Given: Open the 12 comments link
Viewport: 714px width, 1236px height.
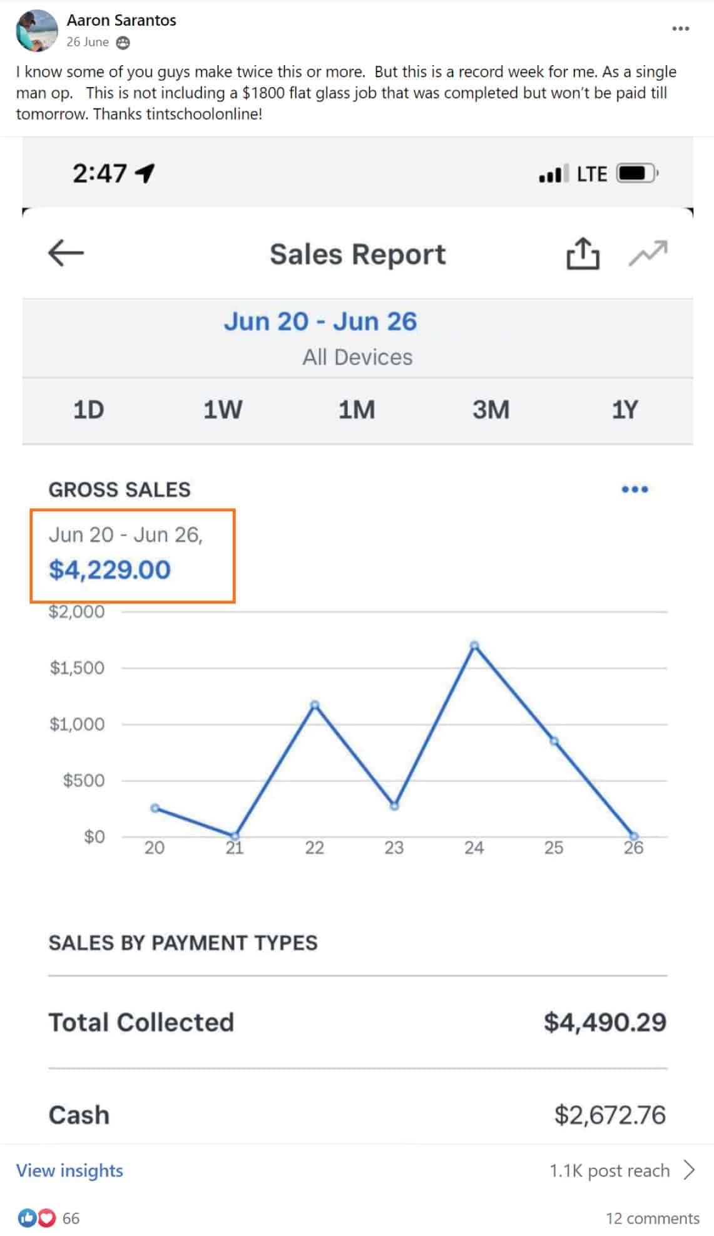Looking at the screenshot, I should pyautogui.click(x=652, y=1218).
